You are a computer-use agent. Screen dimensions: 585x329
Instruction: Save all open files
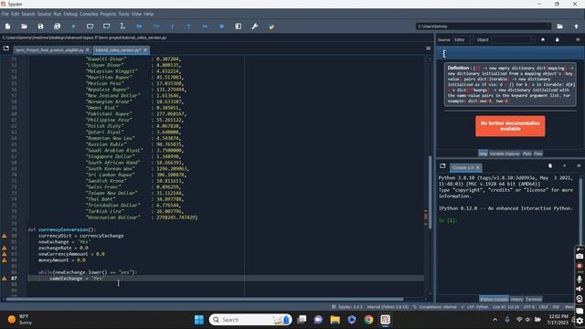[57, 27]
